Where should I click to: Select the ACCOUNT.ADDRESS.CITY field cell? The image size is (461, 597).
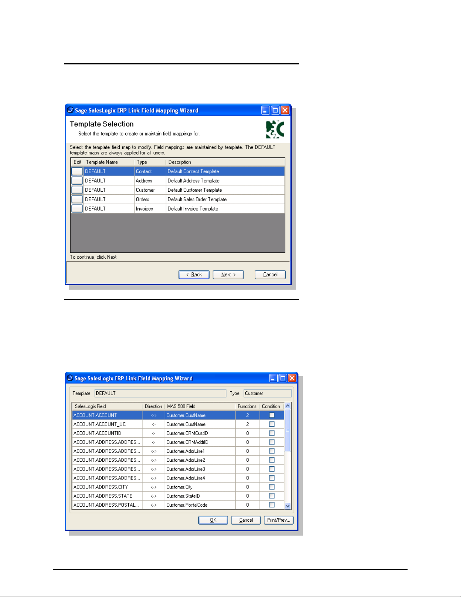pyautogui.click(x=107, y=487)
